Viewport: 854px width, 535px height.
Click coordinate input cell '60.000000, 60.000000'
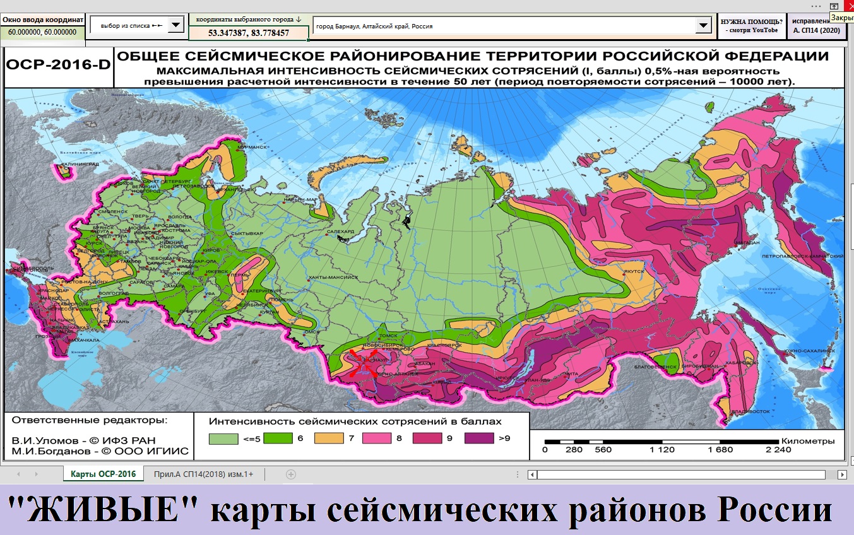[x=42, y=32]
